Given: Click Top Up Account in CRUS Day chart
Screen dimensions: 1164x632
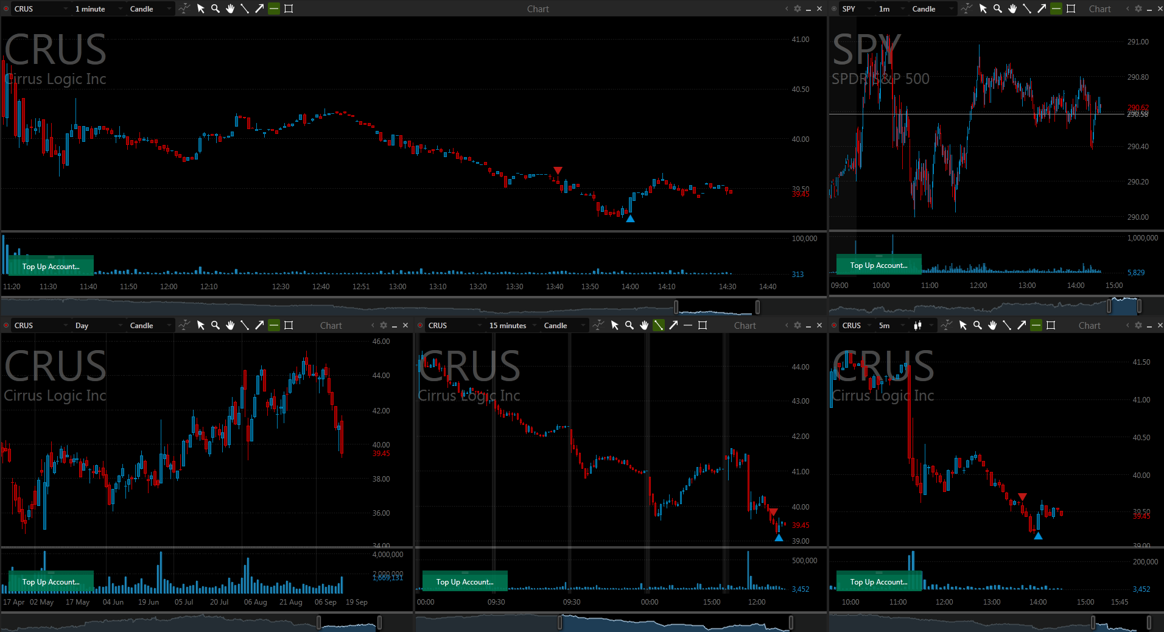Looking at the screenshot, I should [x=51, y=581].
